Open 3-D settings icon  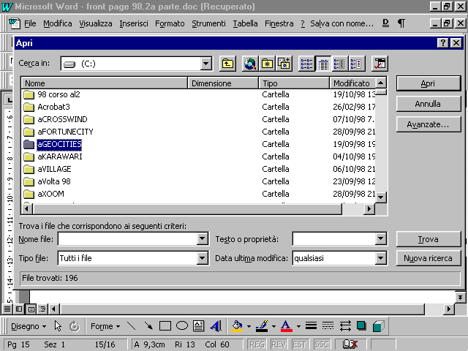tap(379, 326)
